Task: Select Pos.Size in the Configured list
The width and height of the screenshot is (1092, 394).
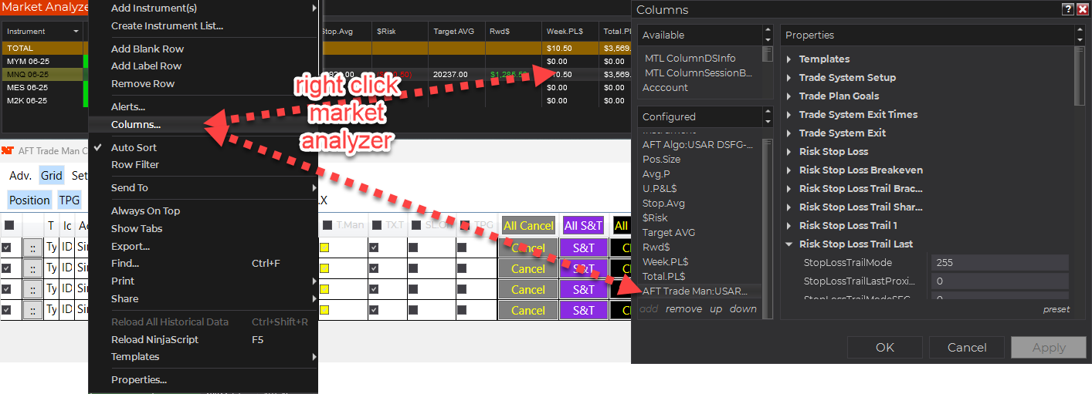Action: tap(661, 160)
